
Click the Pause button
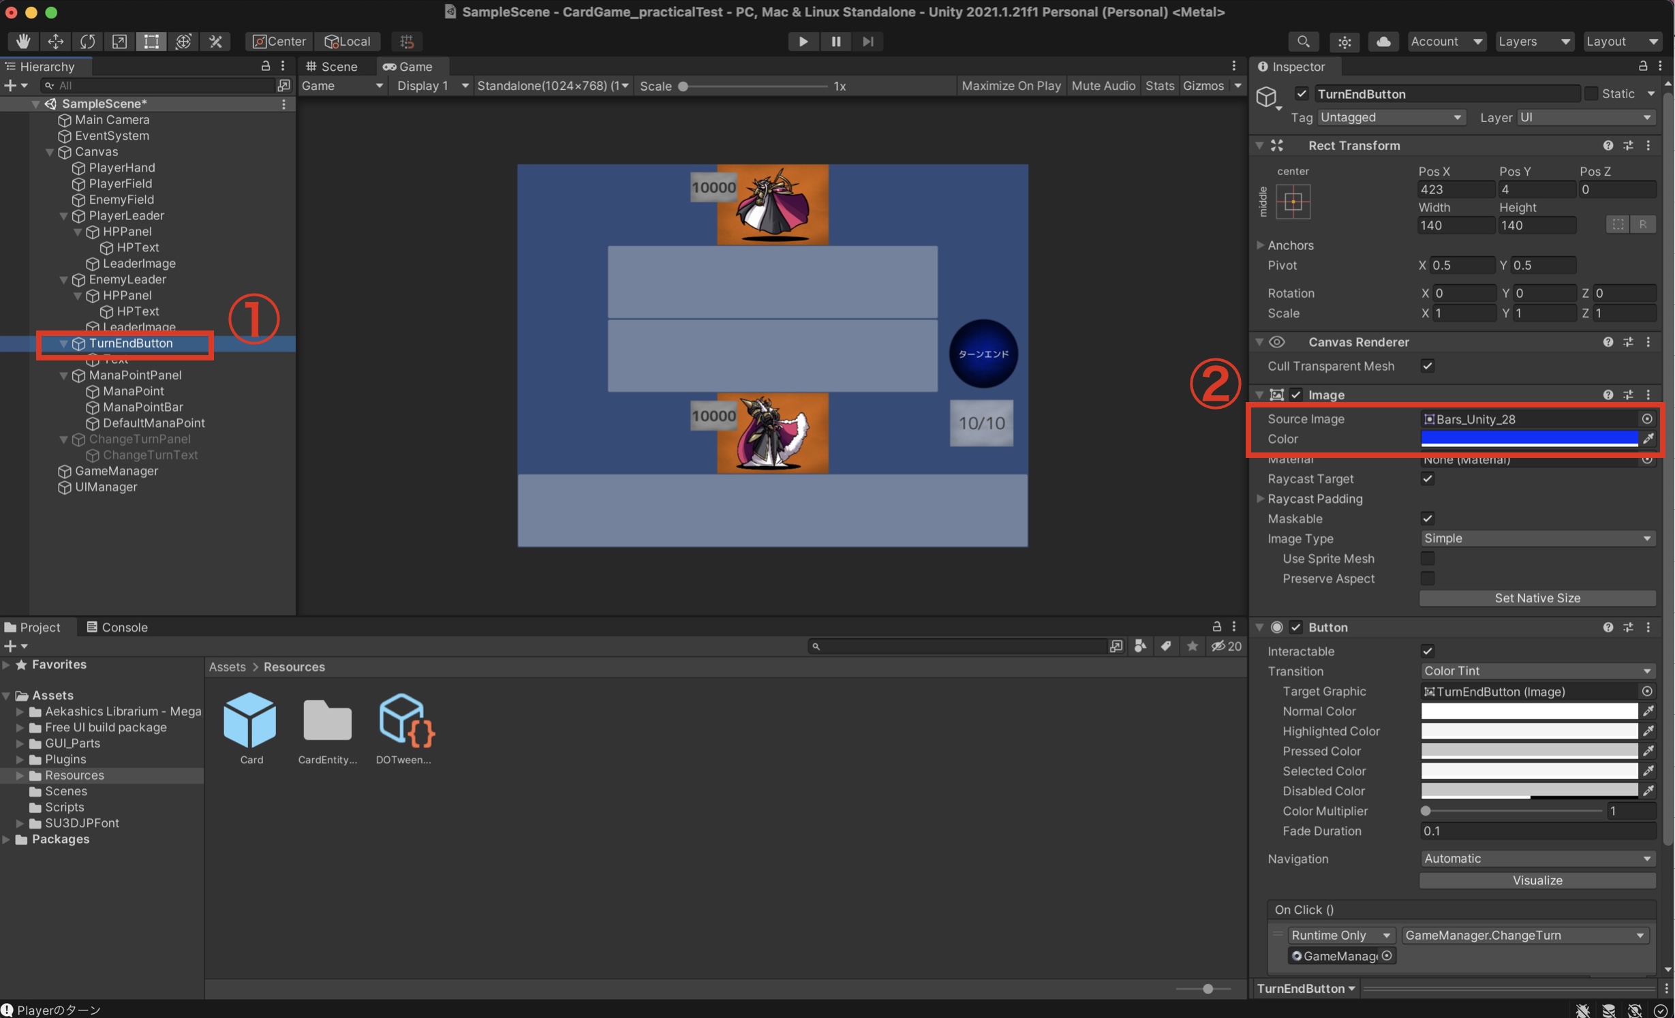[x=835, y=41]
